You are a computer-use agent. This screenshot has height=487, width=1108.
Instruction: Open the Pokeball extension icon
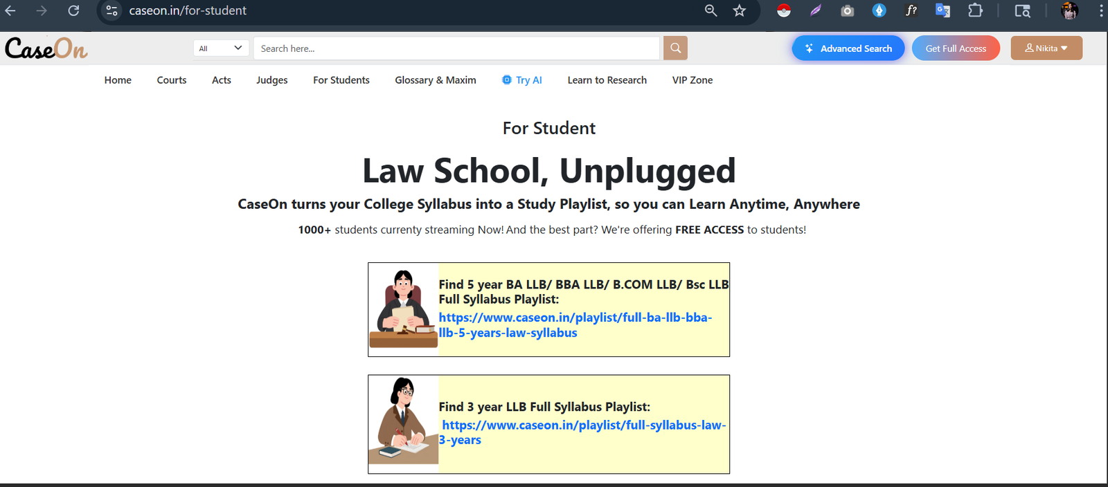click(784, 10)
